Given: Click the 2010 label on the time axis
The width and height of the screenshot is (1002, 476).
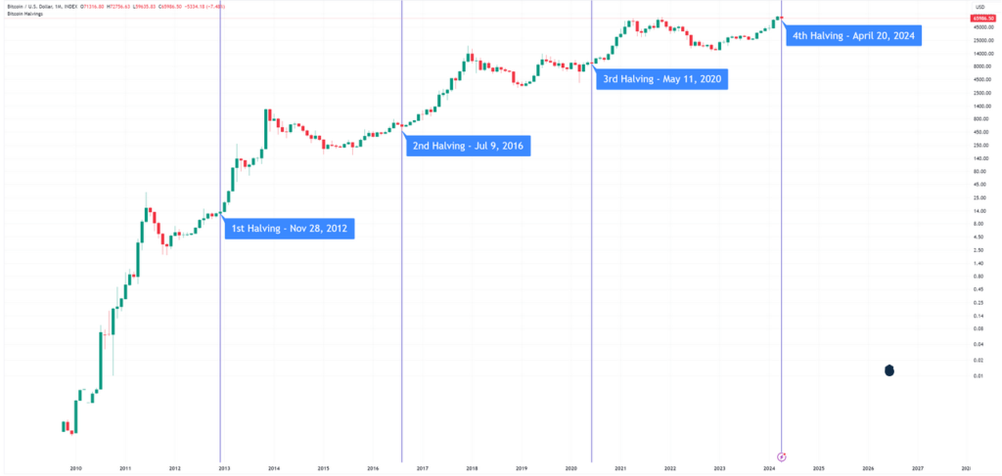Looking at the screenshot, I should click(75, 469).
